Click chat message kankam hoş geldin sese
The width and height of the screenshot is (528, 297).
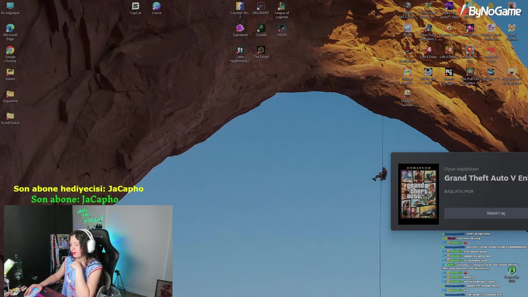[x=477, y=256]
